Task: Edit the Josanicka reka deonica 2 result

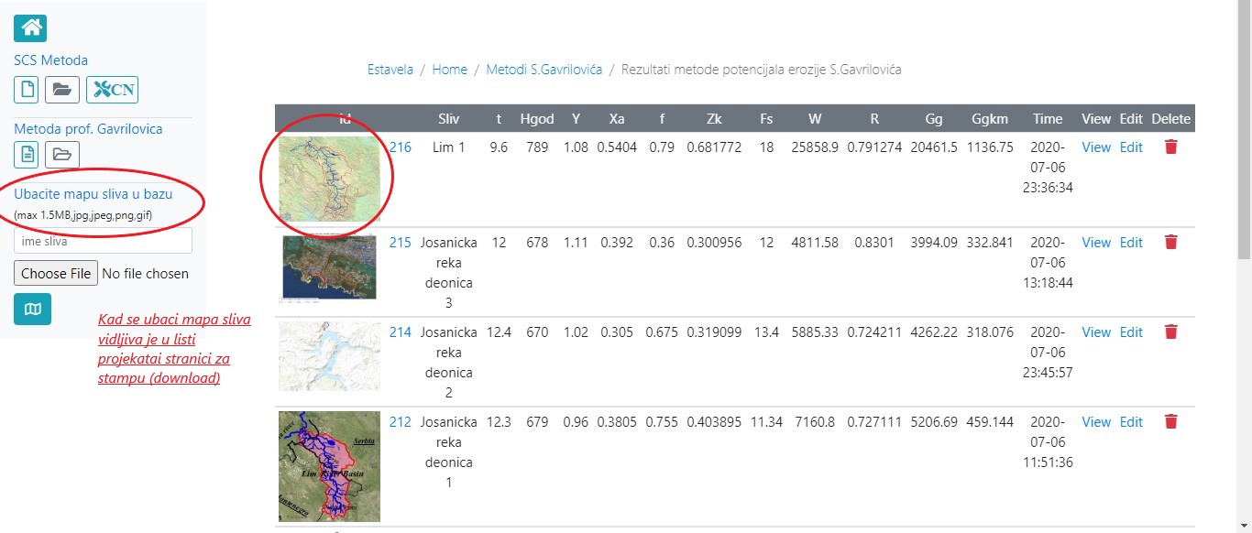Action: click(x=1132, y=332)
